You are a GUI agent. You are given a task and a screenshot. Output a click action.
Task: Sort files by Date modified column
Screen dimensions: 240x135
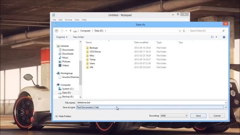[141, 42]
